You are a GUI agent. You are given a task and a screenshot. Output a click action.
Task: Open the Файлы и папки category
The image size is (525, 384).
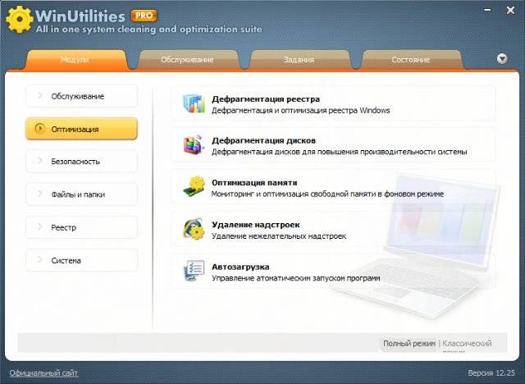[x=81, y=194]
